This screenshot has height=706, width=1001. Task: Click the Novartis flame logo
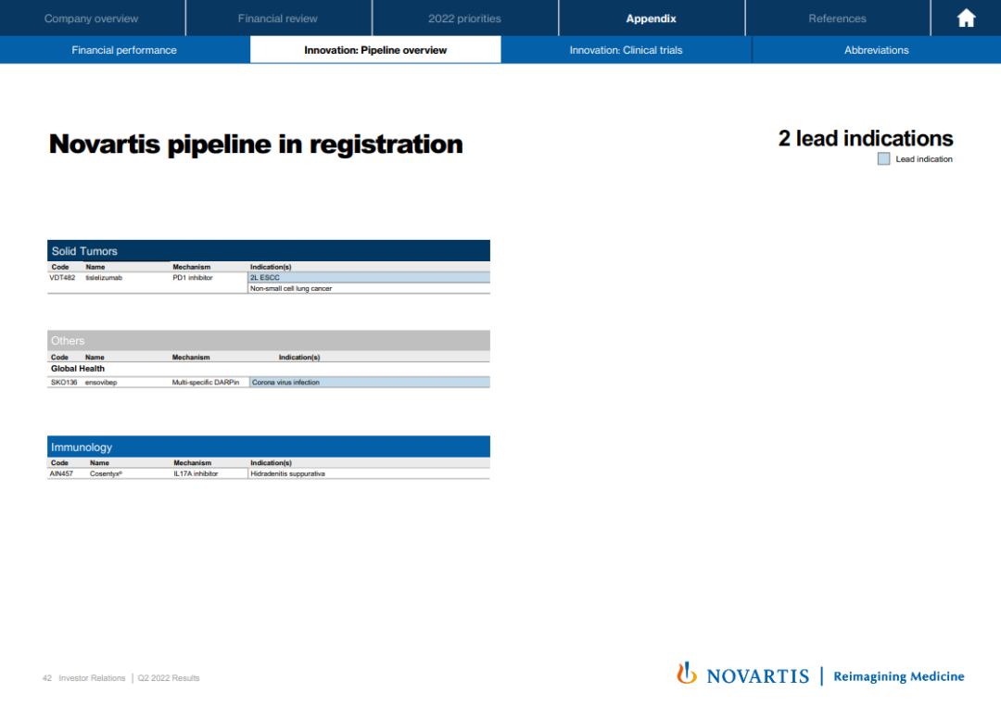687,674
